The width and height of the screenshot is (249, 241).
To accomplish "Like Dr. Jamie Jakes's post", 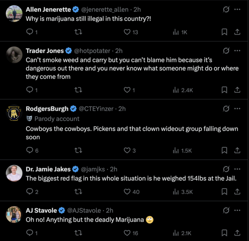I will (x=127, y=191).
